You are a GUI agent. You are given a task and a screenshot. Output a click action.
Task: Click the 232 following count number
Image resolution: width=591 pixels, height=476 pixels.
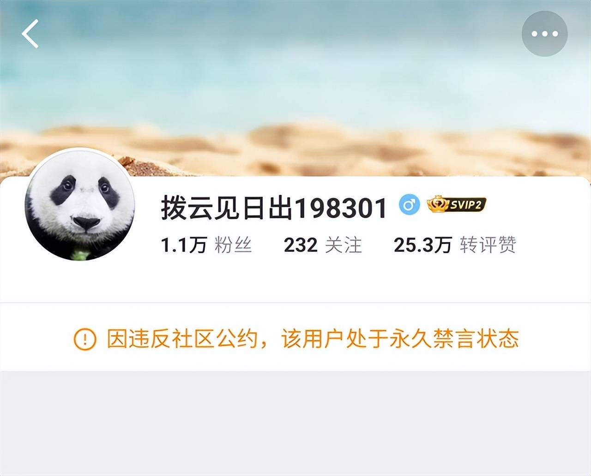(x=301, y=245)
